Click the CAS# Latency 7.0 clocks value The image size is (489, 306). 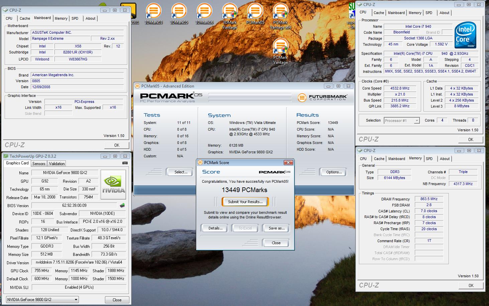point(429,211)
